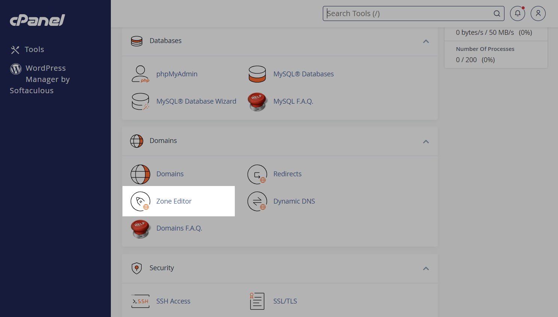The height and width of the screenshot is (317, 558).
Task: Open WordPress Manager by Softaculous
Action: tap(40, 79)
